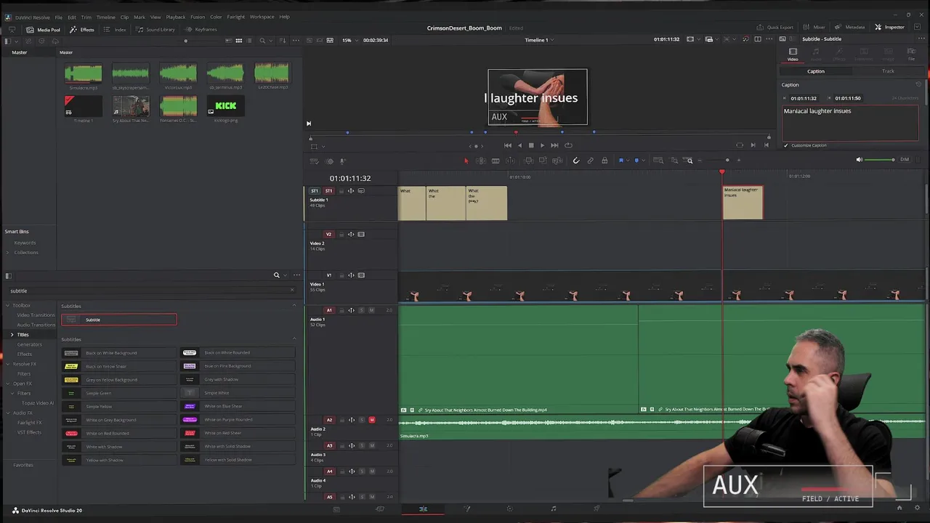Open the Timeline 1 name dropdown
This screenshot has height=523, width=930.
(x=538, y=40)
